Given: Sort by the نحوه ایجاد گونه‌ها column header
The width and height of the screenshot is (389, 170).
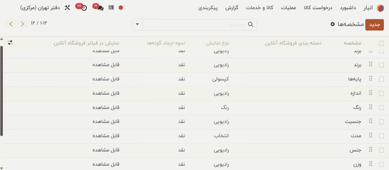Looking at the screenshot, I should tap(166, 43).
